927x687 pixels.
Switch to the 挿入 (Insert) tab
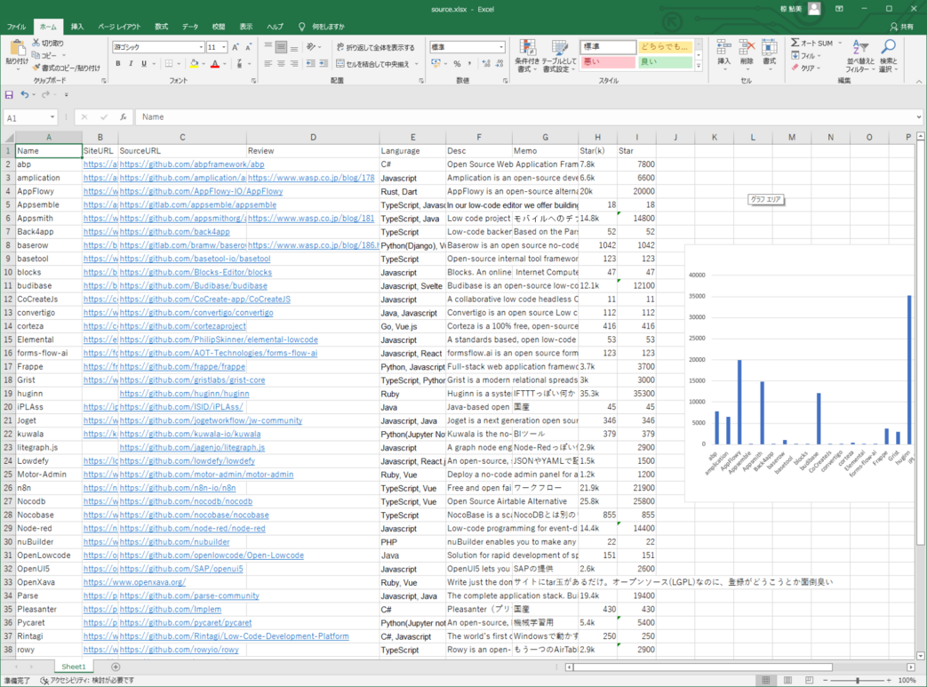pos(77,27)
